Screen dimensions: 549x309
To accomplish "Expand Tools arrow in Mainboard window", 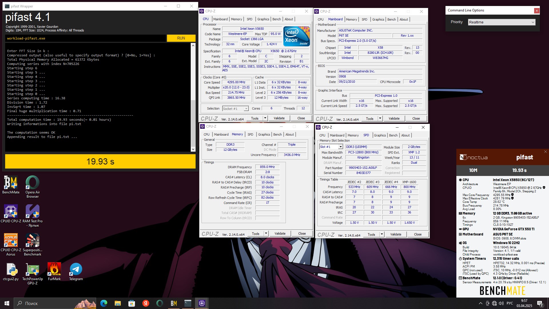I will pos(380,118).
